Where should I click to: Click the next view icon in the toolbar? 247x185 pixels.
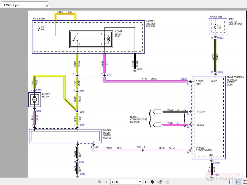(167, 182)
